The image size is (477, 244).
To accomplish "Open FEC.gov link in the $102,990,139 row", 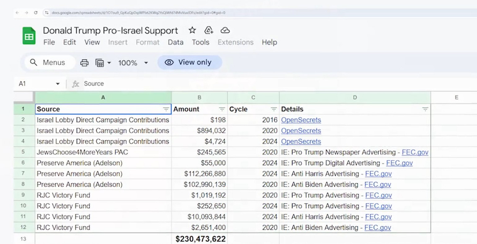I will (378, 185).
